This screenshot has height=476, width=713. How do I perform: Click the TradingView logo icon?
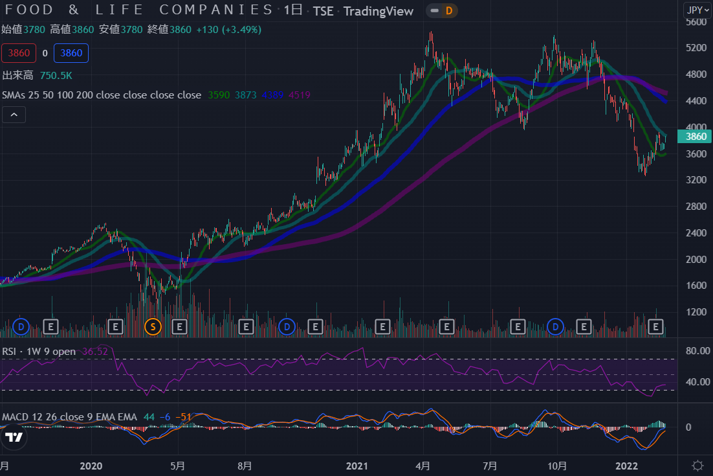(14, 438)
